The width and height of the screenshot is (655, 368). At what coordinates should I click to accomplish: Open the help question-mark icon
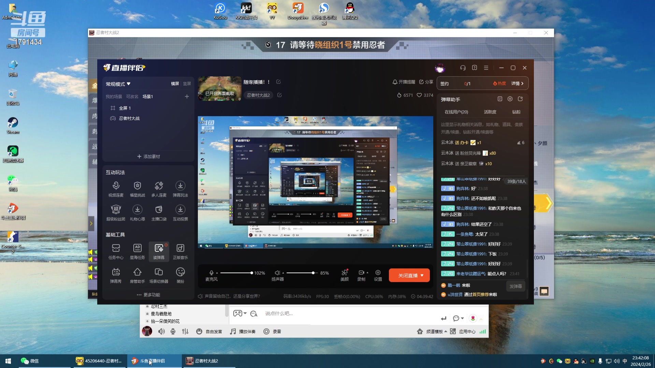[475, 68]
